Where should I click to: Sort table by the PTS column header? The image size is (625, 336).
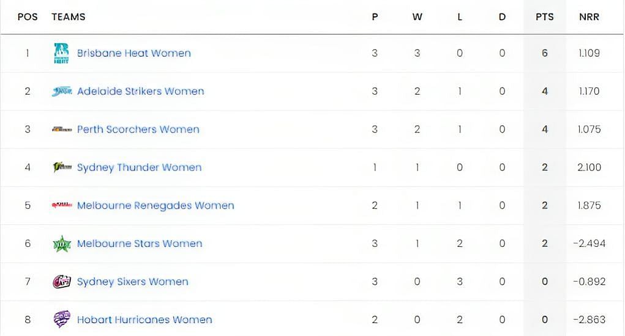[x=544, y=16]
